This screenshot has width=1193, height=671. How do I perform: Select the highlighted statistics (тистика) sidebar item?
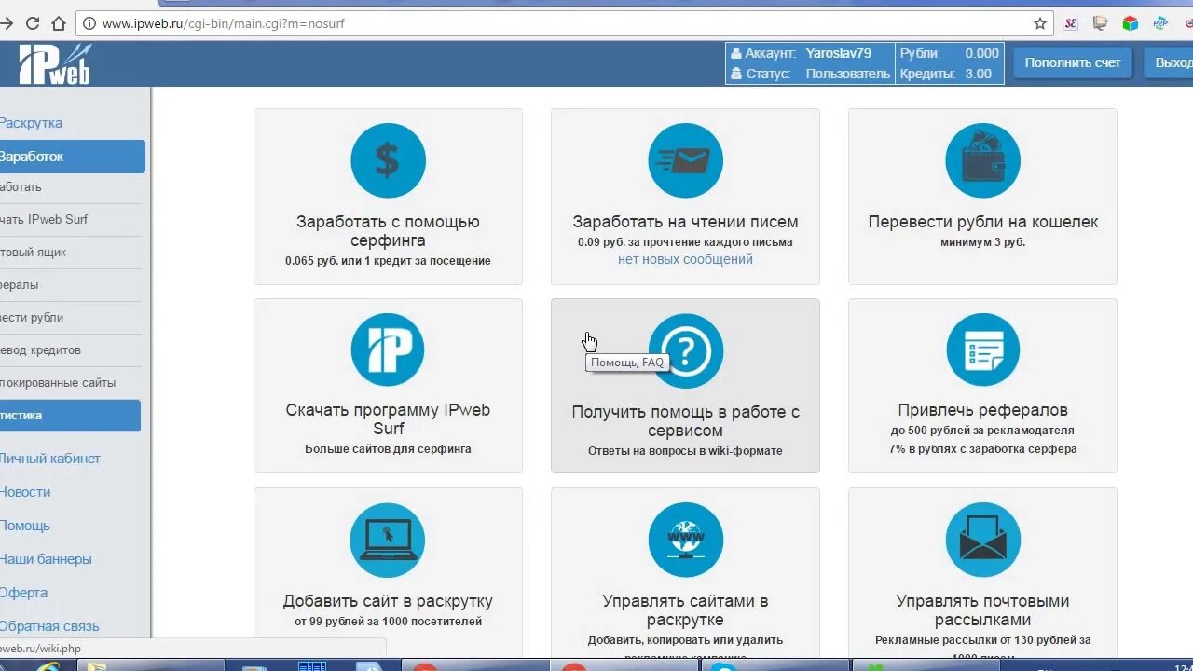(70, 416)
